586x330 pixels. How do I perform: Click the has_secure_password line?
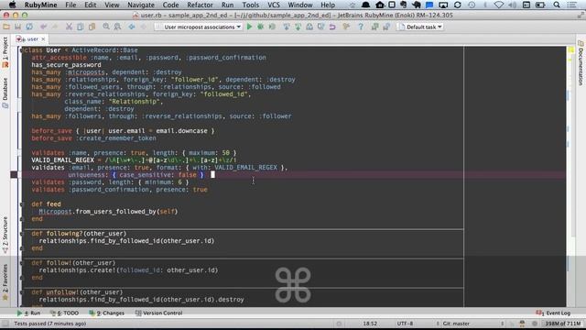pos(66,65)
